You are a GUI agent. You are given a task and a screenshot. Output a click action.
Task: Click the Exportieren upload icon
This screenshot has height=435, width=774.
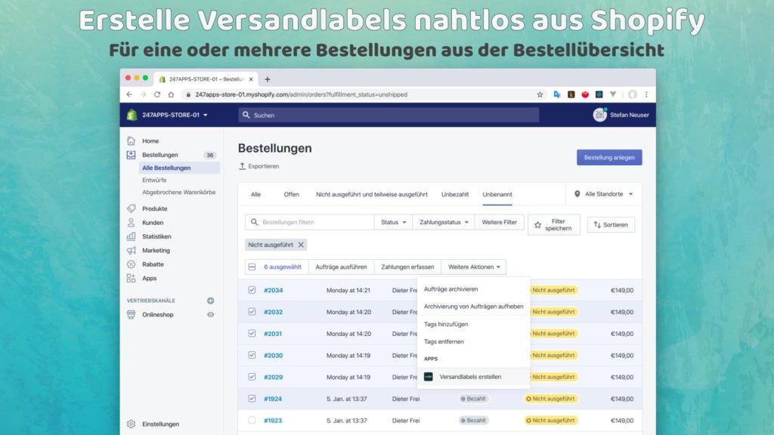[x=242, y=166]
